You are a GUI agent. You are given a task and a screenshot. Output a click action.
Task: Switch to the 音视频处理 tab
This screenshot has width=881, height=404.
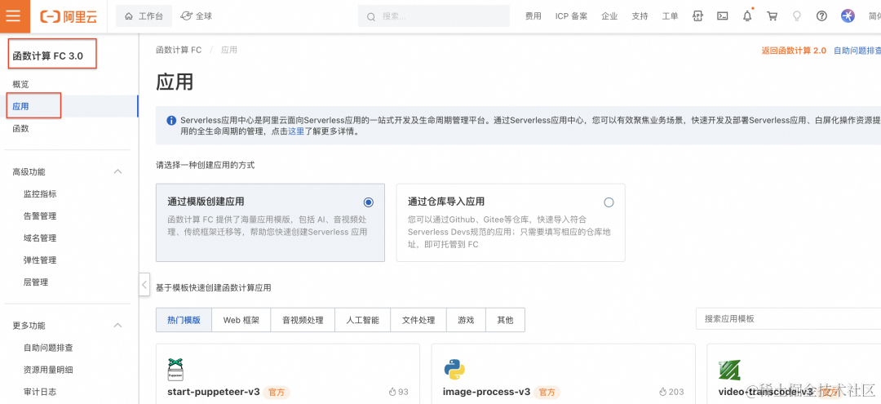click(303, 320)
